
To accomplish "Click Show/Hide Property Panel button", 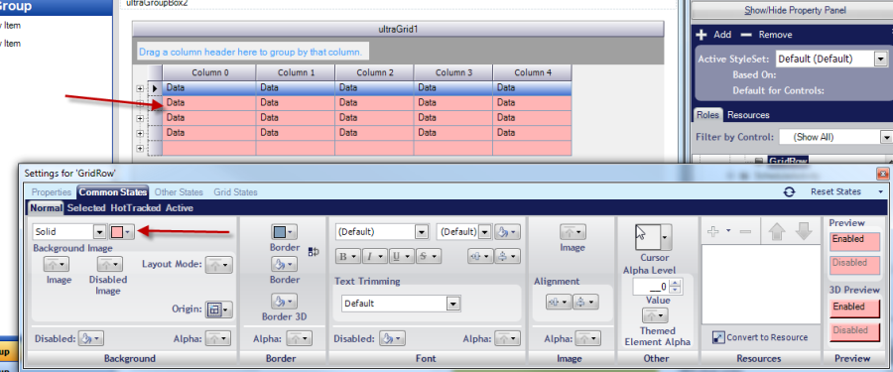I will 795,10.
